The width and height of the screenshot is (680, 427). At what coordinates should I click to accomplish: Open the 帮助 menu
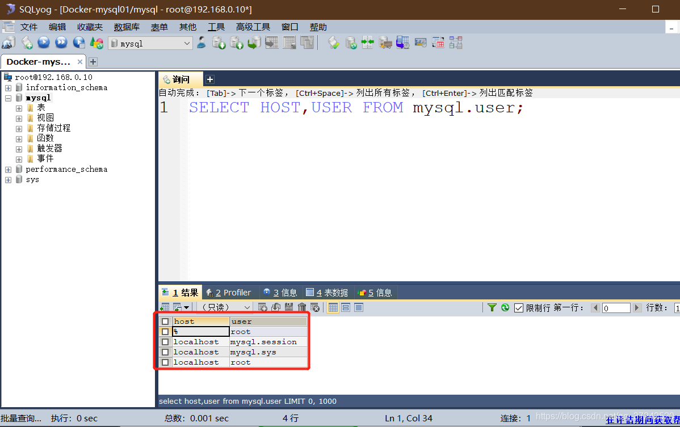click(318, 27)
